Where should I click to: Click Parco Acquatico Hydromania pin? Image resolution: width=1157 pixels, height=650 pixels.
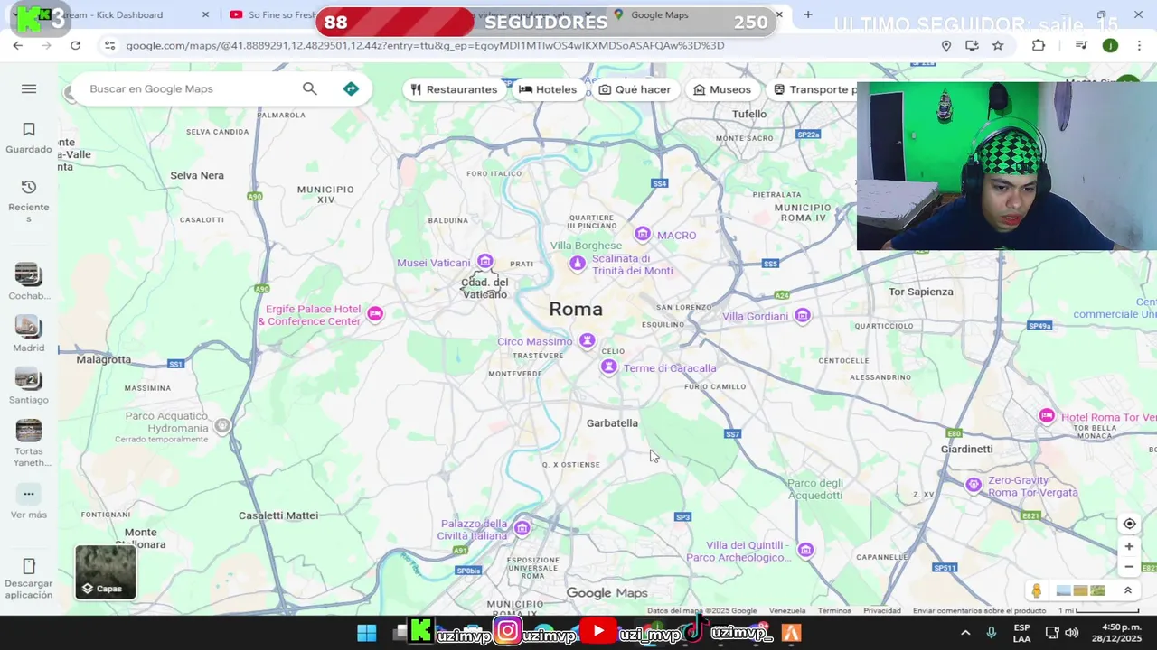click(222, 426)
